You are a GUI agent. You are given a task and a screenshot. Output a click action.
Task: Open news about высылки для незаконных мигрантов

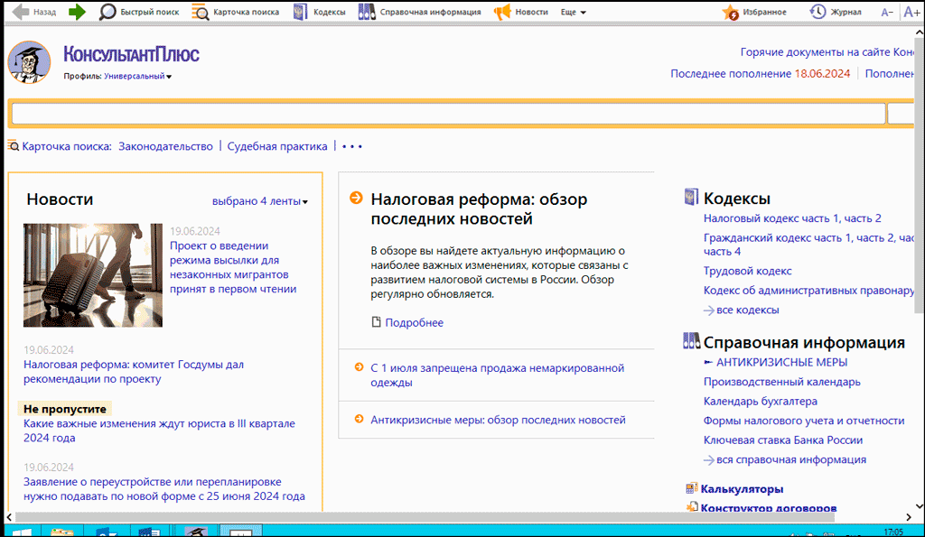(233, 267)
